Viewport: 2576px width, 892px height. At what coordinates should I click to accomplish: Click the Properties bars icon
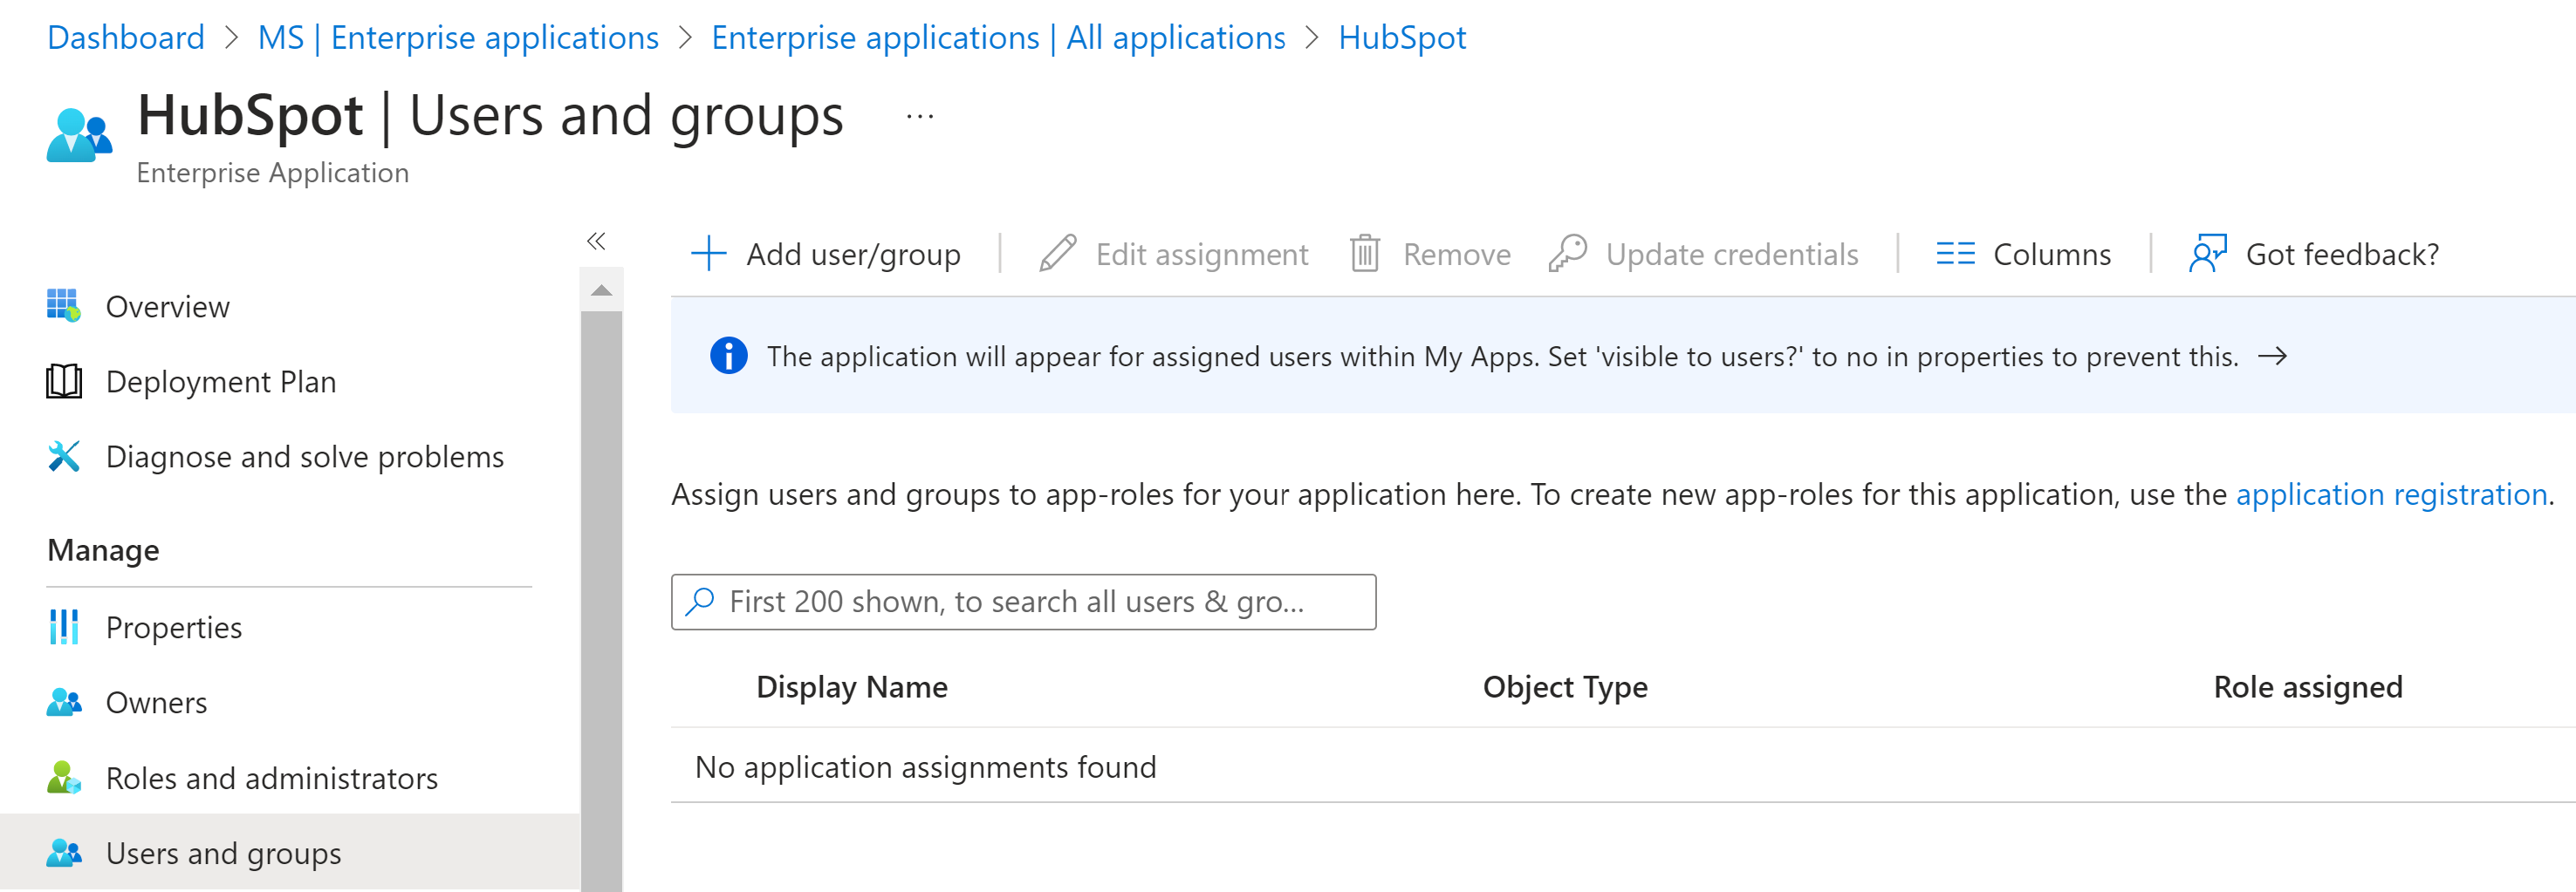64,626
